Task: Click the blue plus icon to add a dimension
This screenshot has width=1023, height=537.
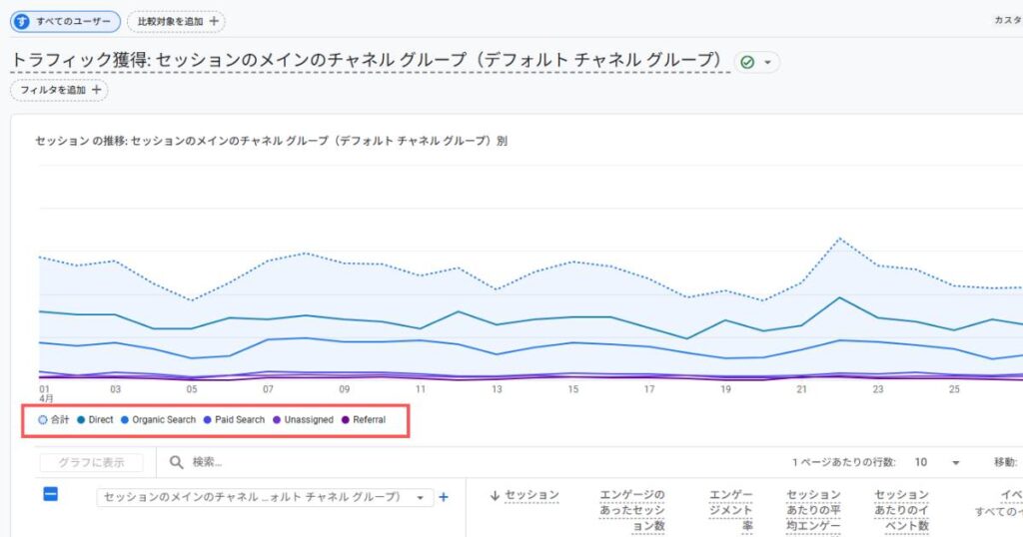Action: pyautogui.click(x=444, y=497)
